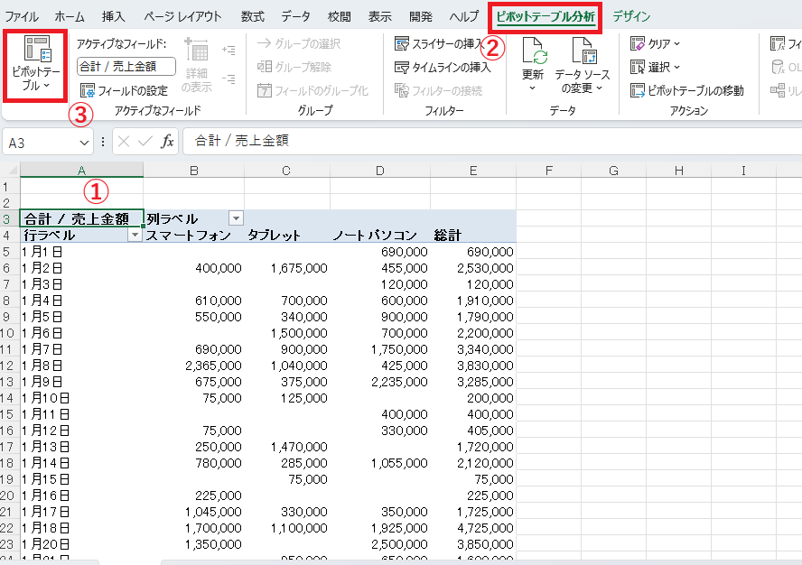802x565 pixels.
Task: Switch to the ホーム tab
Action: click(70, 17)
